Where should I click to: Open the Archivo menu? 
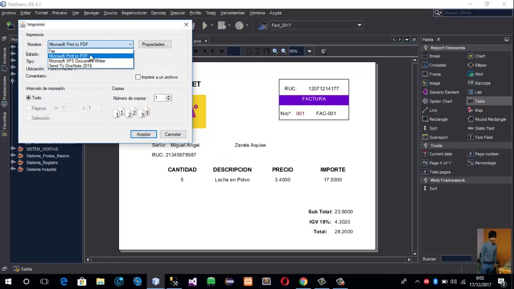point(8,13)
